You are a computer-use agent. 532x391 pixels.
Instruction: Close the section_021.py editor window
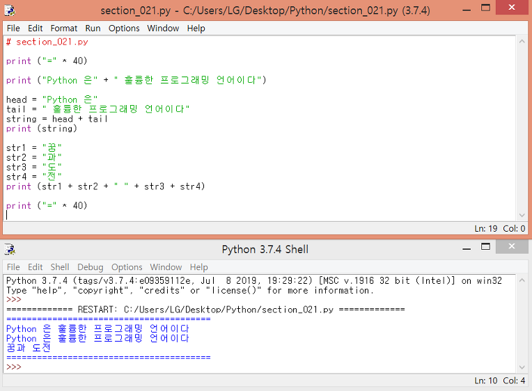point(512,8)
